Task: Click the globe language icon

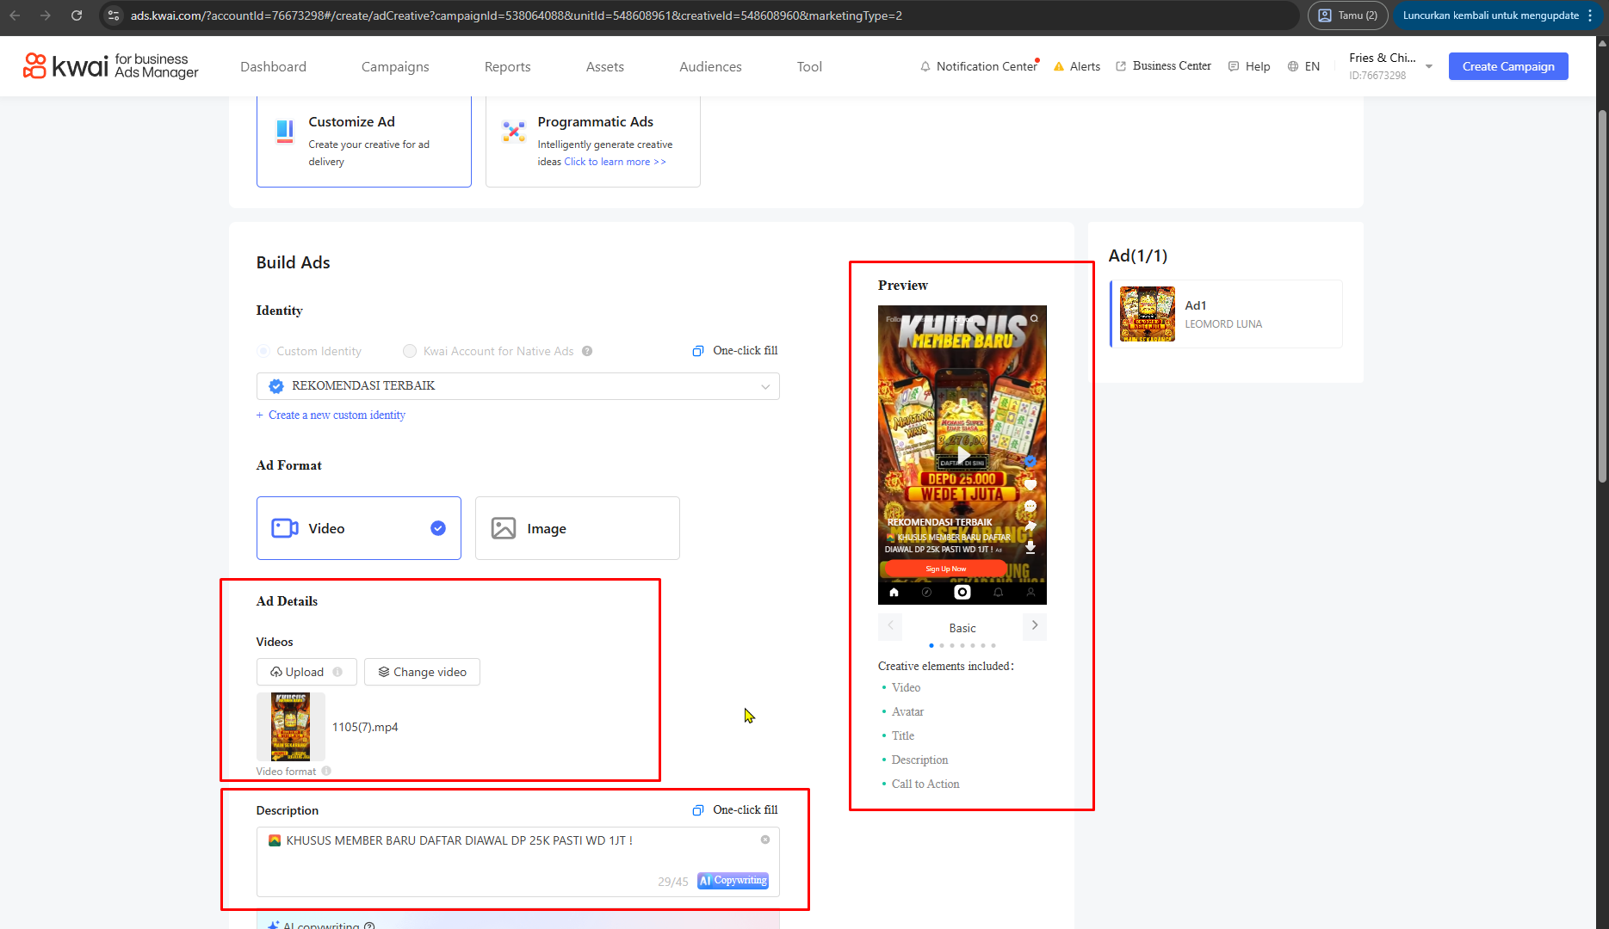Action: coord(1293,66)
